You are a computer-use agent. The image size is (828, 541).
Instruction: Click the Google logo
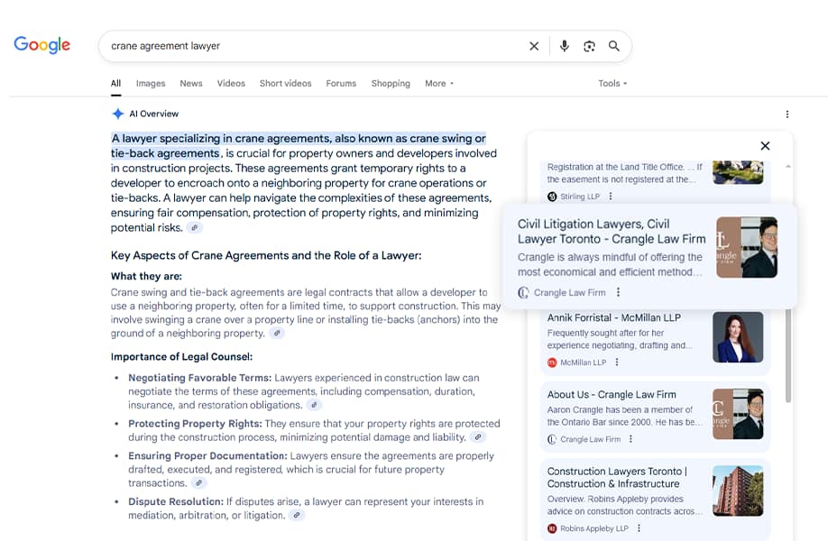[x=42, y=45]
